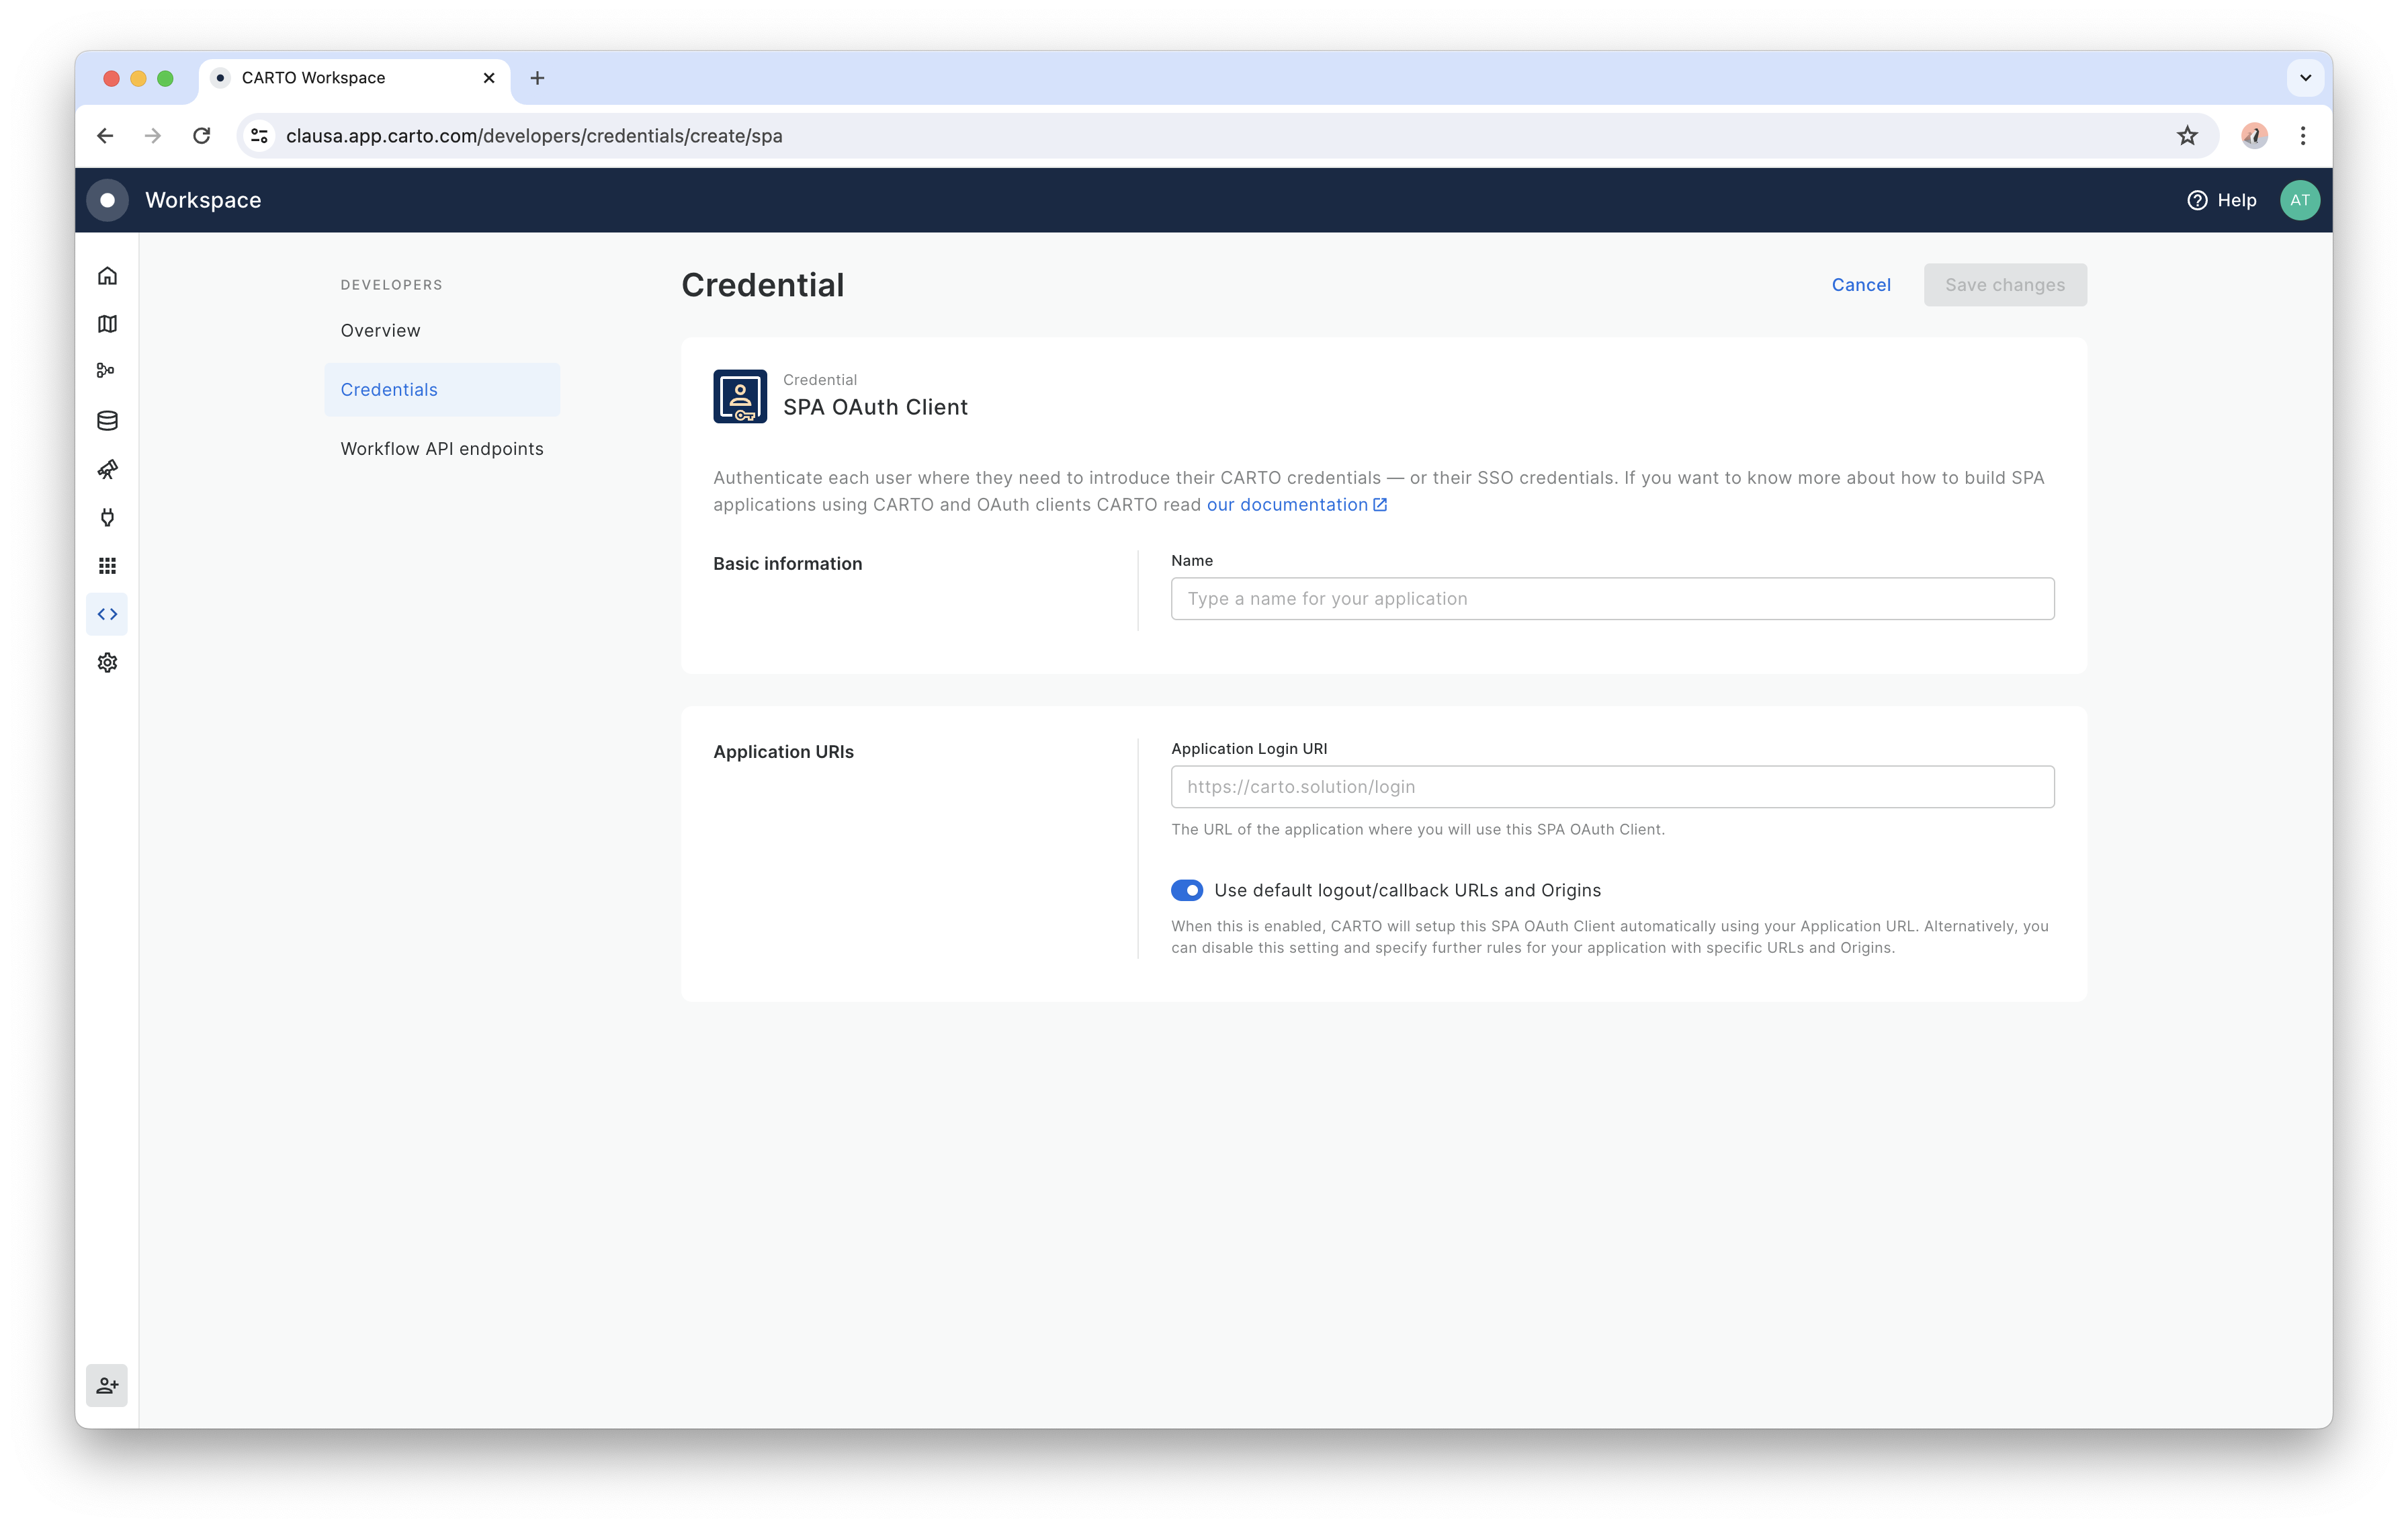Open the Home icon in sidebar

coord(107,276)
